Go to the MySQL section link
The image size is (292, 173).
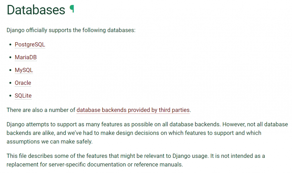(24, 70)
